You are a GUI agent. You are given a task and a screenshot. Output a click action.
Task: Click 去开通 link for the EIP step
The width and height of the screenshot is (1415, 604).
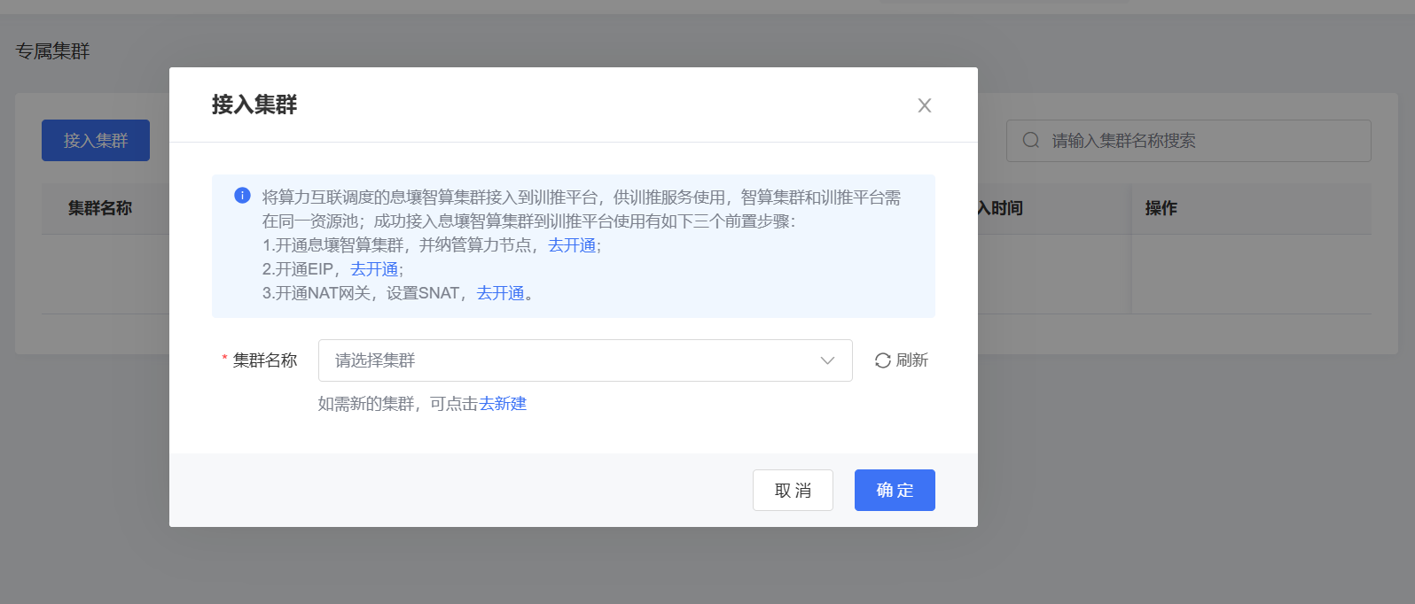click(x=374, y=269)
